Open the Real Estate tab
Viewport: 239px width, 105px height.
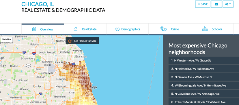(85, 29)
